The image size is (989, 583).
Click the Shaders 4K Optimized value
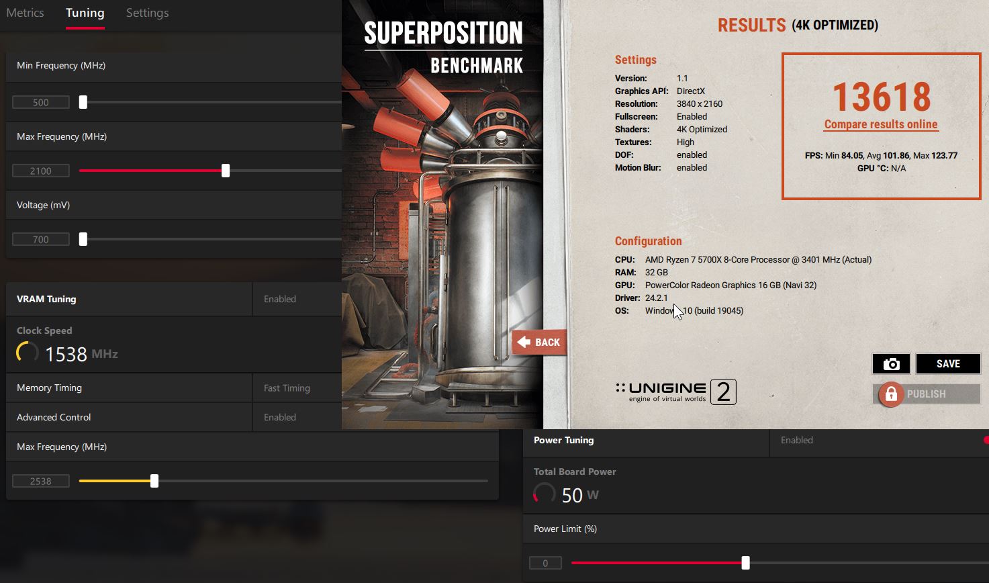[702, 129]
